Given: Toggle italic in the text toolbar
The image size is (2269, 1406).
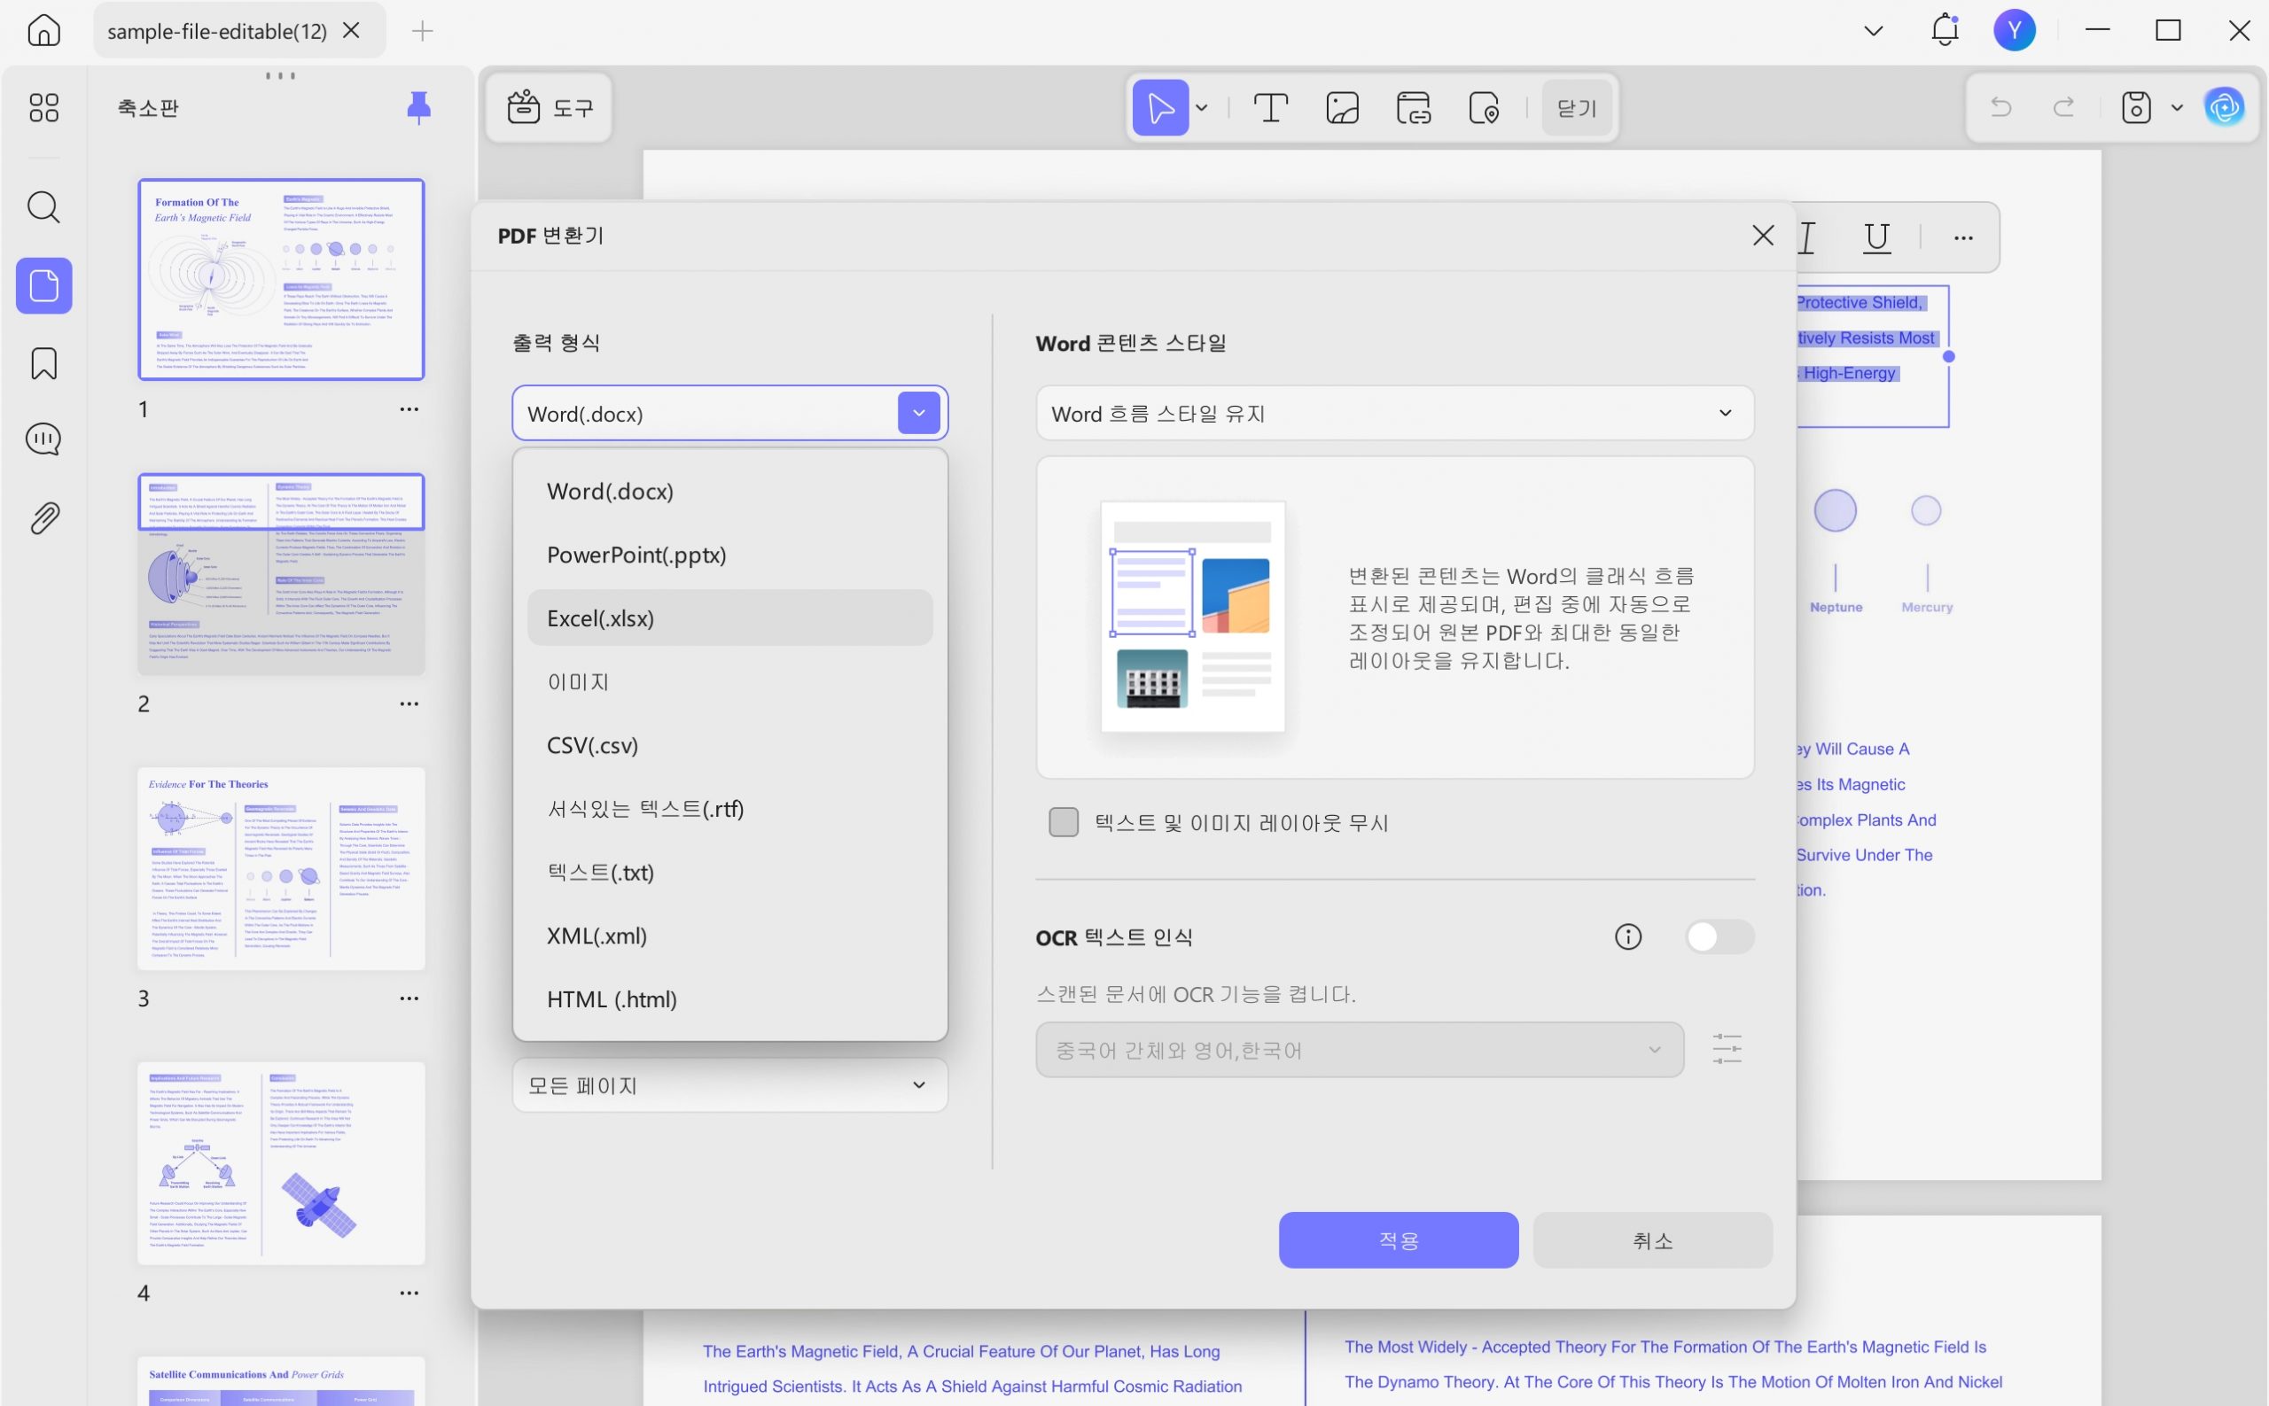Looking at the screenshot, I should (x=1806, y=237).
